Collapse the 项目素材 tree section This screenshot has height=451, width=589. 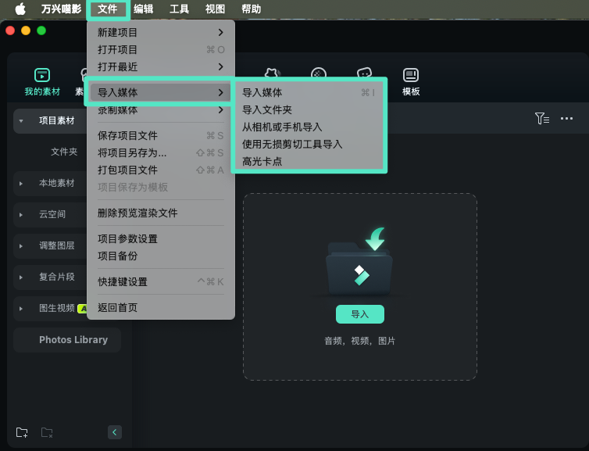coord(21,121)
